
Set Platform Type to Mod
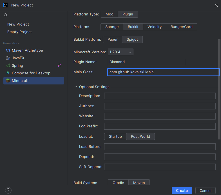109,14
